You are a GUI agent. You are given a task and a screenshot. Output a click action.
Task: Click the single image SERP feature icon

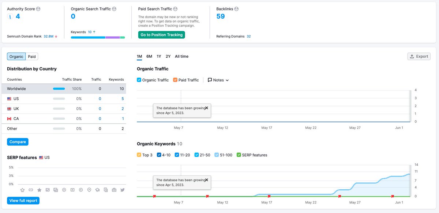(x=48, y=190)
